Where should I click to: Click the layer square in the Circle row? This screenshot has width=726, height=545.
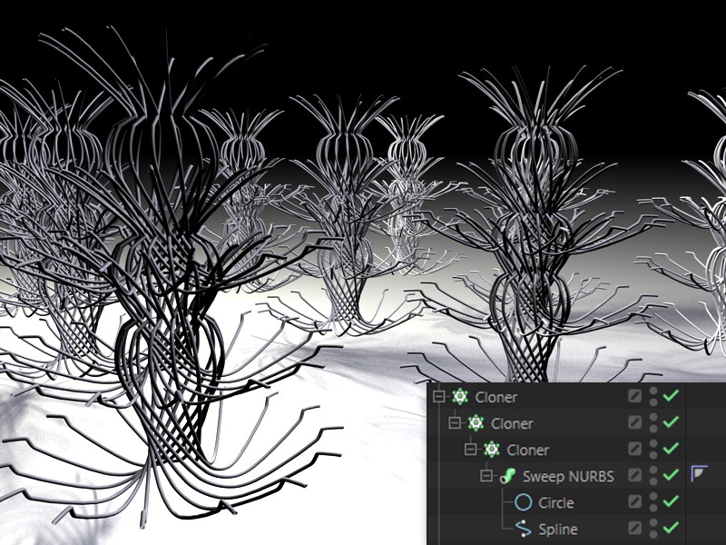pyautogui.click(x=634, y=501)
